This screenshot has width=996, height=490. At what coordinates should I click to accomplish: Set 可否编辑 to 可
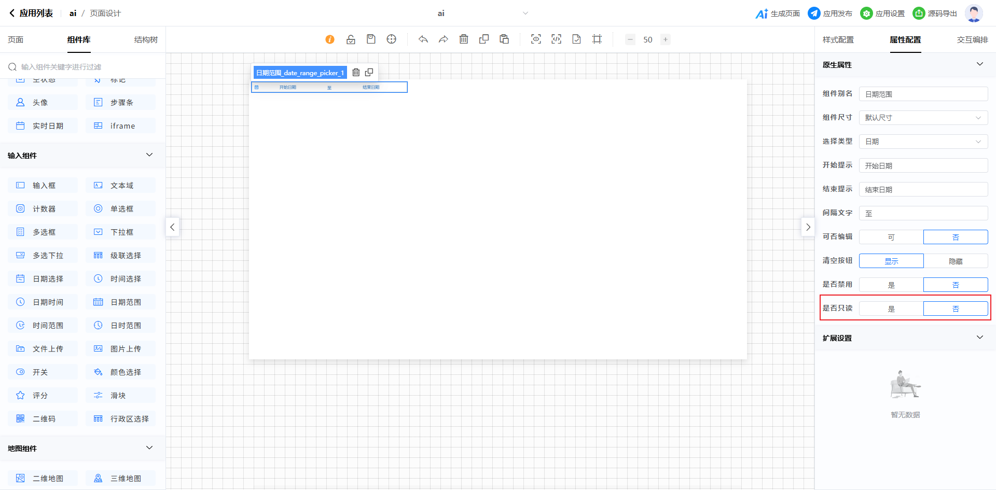[891, 237]
